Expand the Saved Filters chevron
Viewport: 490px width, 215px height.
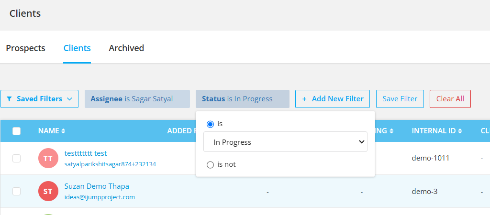tap(70, 99)
